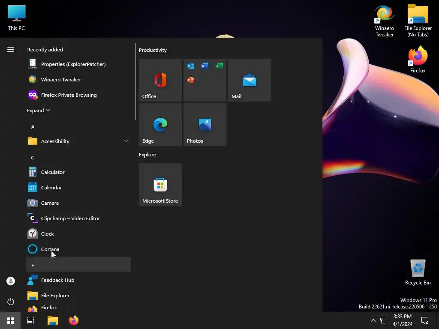Click the Windows Start button on taskbar
This screenshot has height=329, width=439.
pyautogui.click(x=10, y=320)
